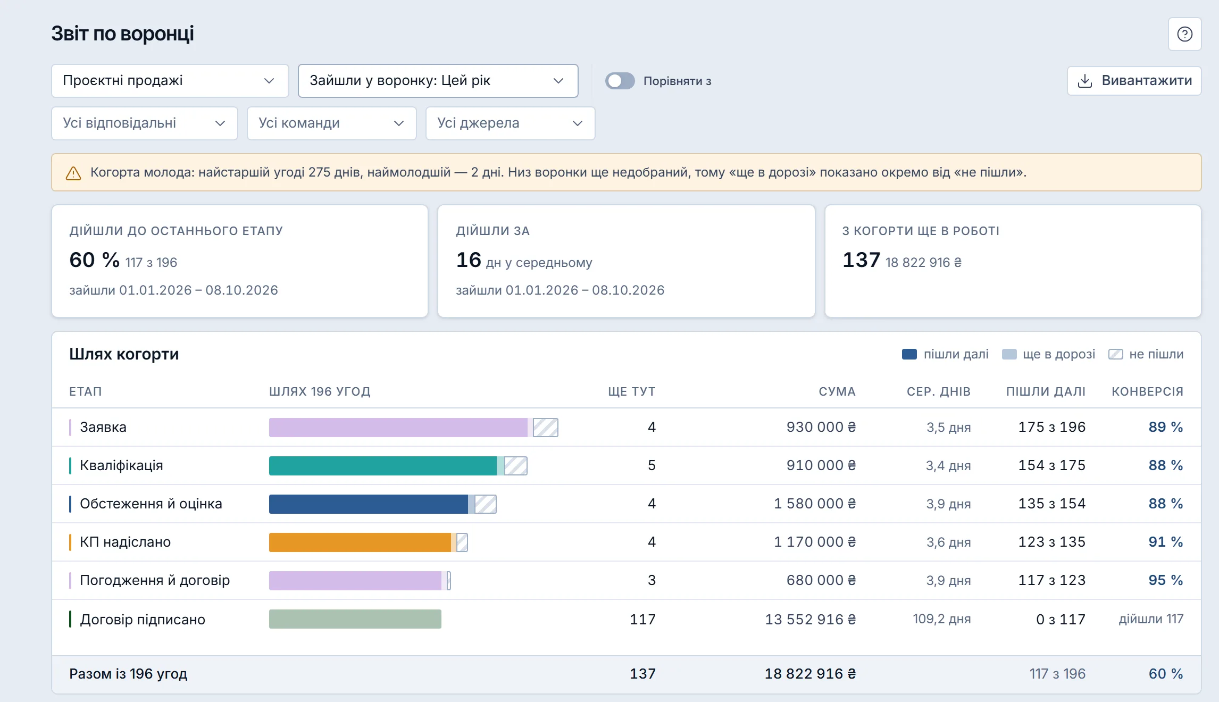Select the Обстеження й оцінка stage name

(151, 504)
